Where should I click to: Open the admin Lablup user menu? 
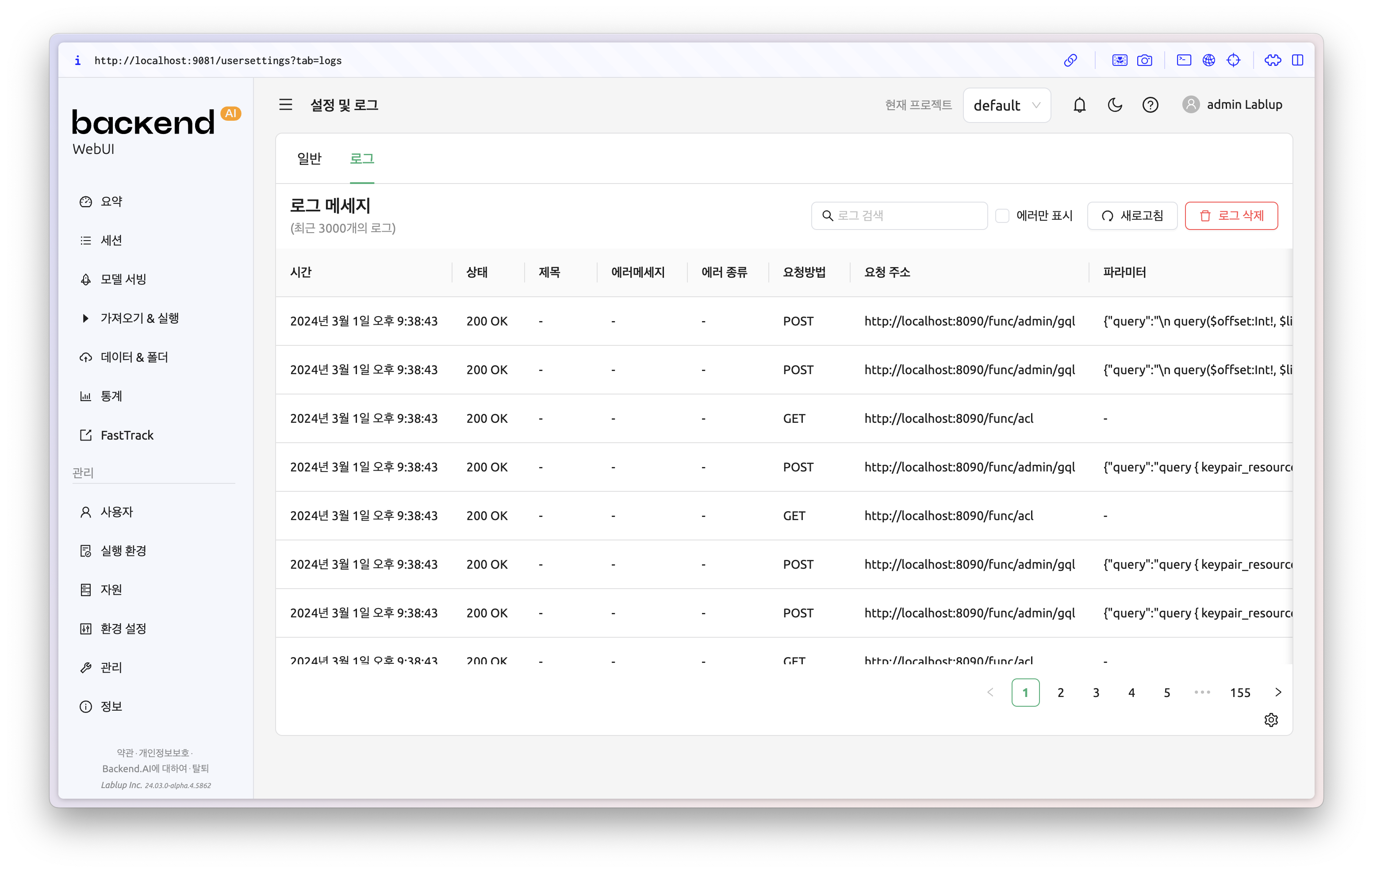coord(1233,104)
